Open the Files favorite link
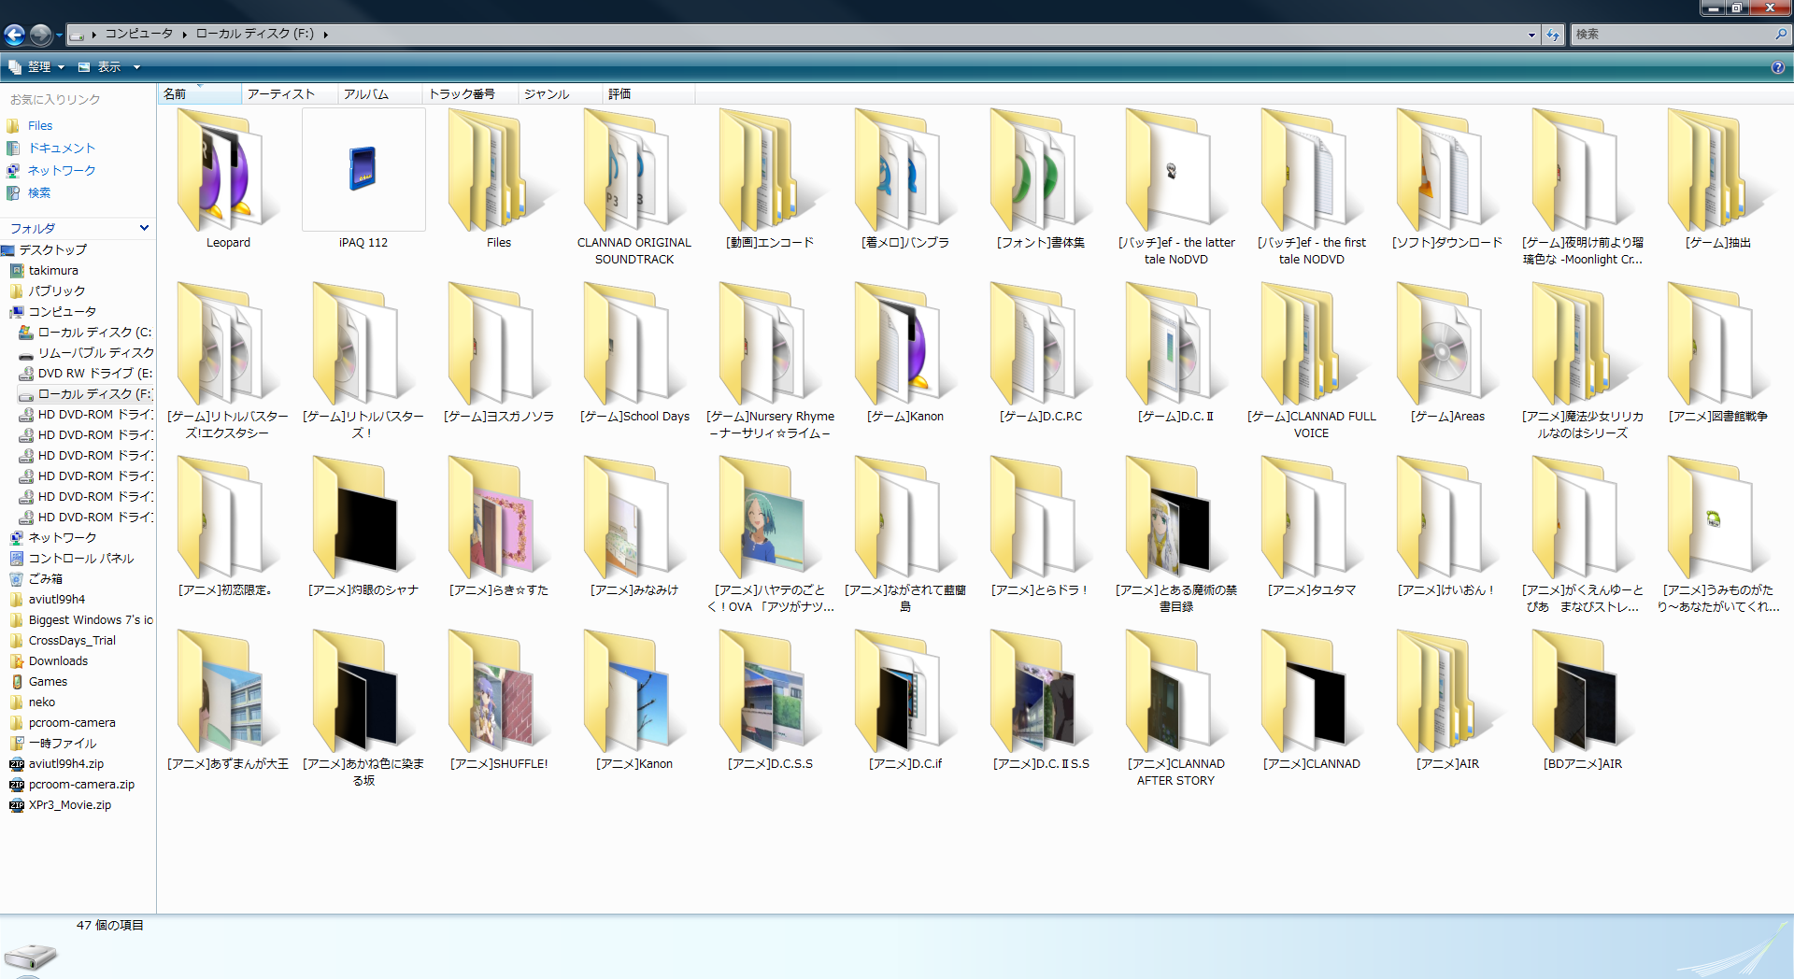The height and width of the screenshot is (979, 1794). (40, 126)
